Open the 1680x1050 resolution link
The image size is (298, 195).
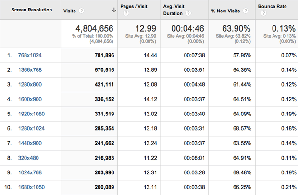(x=31, y=187)
